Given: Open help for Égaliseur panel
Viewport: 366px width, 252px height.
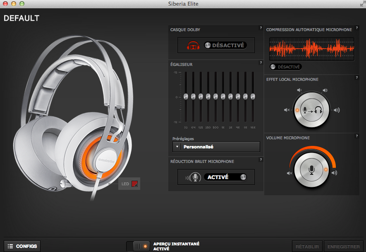Looking at the screenshot, I should pyautogui.click(x=261, y=63).
